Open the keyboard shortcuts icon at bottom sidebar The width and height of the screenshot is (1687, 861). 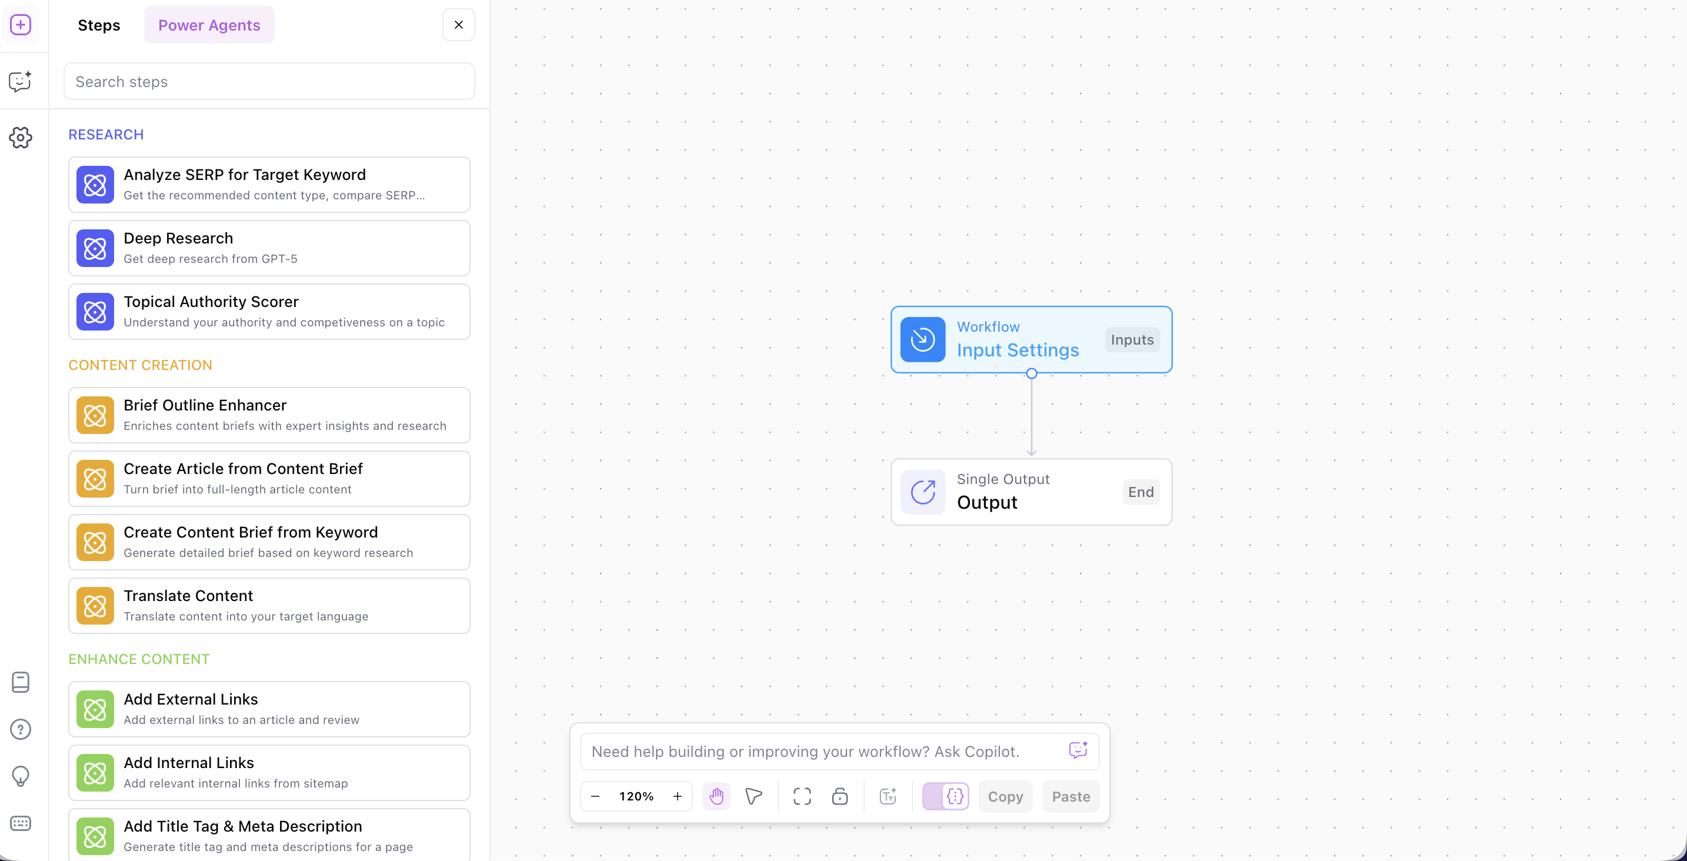(x=21, y=823)
